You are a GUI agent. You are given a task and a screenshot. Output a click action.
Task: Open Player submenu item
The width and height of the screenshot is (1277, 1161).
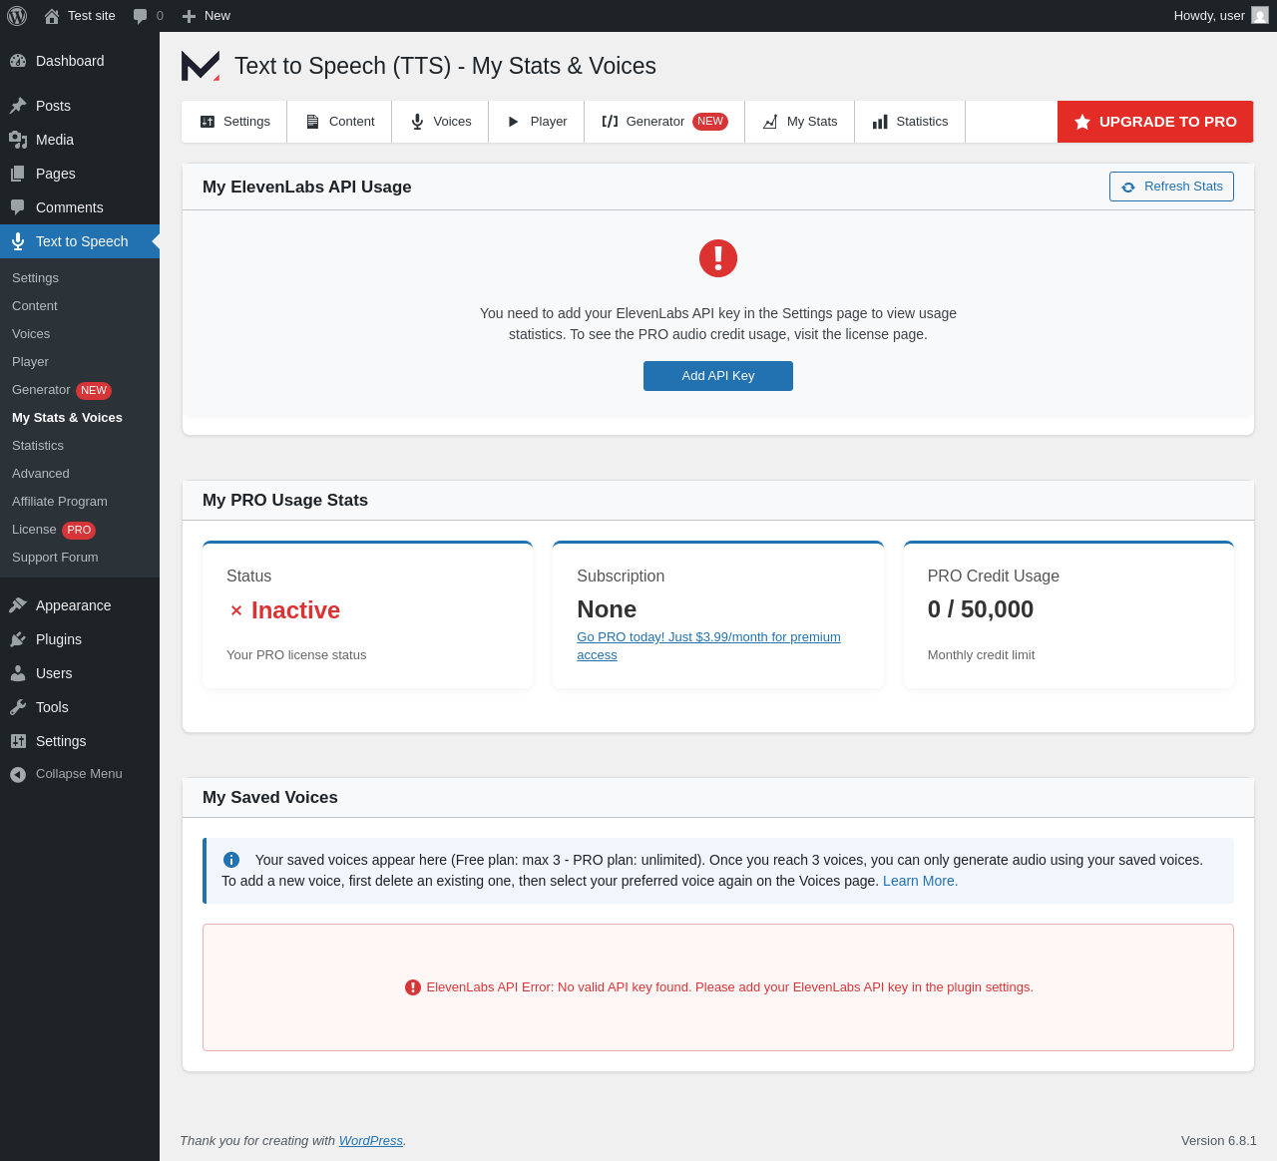[80, 362]
